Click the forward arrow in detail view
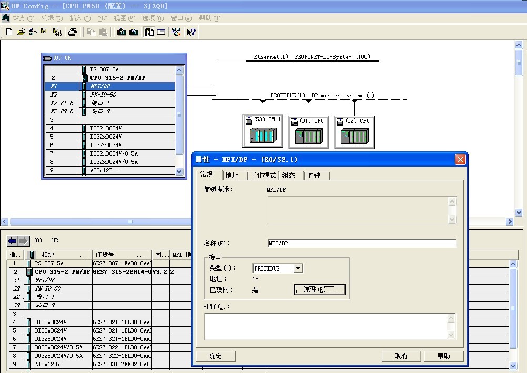Screen dimensions: 527x373 coord(24,241)
